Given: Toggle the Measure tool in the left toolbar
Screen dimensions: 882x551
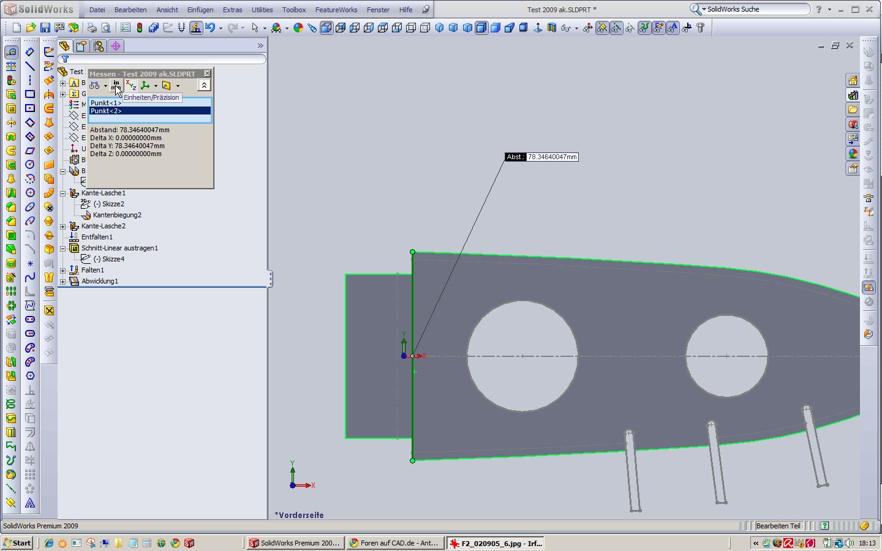Looking at the screenshot, I should [x=11, y=52].
